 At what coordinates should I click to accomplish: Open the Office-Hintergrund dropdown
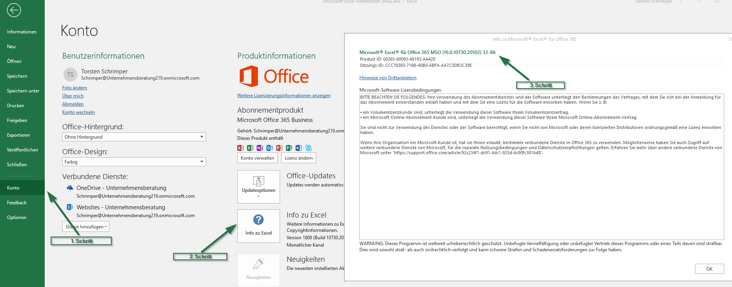coord(134,137)
